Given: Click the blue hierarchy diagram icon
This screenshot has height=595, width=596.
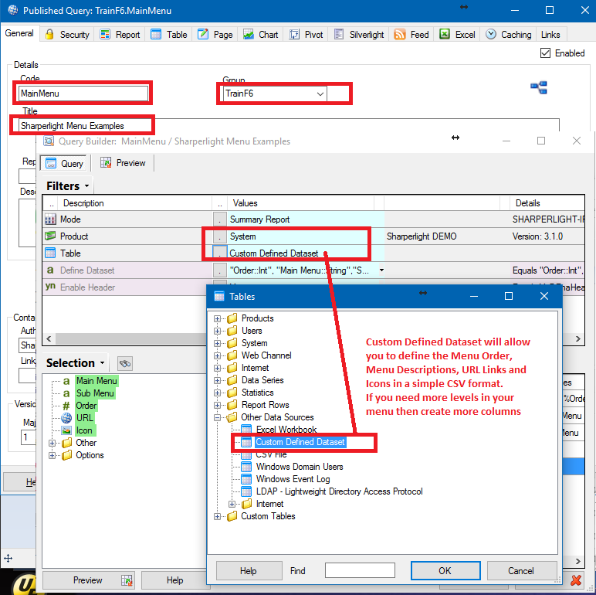Looking at the screenshot, I should [539, 87].
